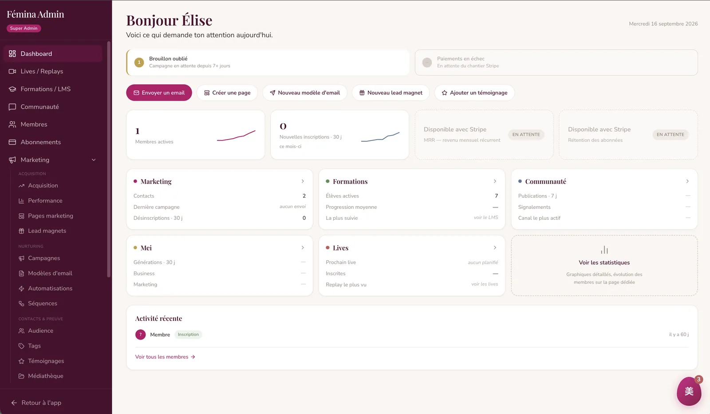Screen dimensions: 710x414
Task: Open the Nouvelles inscriptions stat card
Action: coord(340,135)
